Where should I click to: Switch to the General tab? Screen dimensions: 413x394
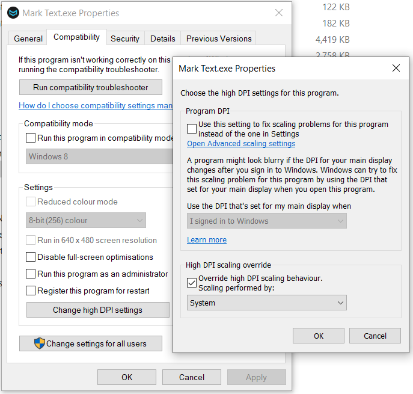pyautogui.click(x=28, y=38)
